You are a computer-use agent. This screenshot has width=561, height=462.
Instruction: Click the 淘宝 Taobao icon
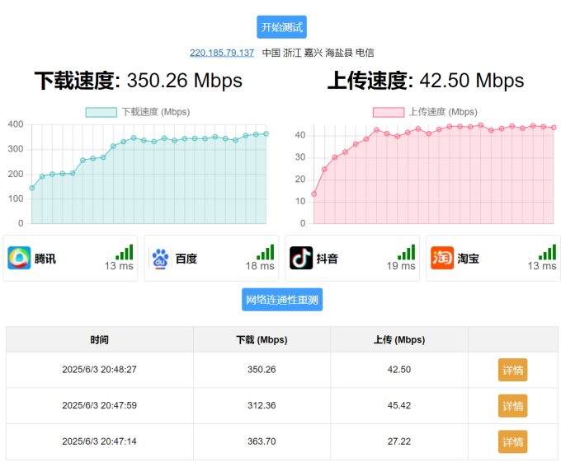coord(442,258)
